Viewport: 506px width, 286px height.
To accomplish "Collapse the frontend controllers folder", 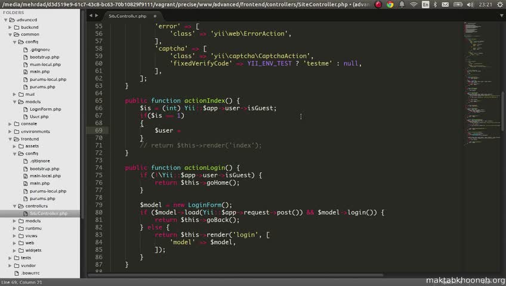I will pos(14,206).
